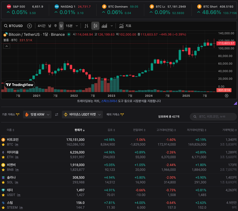Toggle favorite star for USDT

click(3, 195)
